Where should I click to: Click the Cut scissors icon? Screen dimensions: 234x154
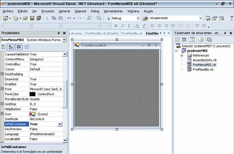[x=47, y=18]
